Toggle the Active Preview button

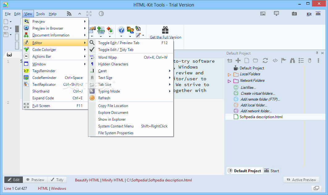click(x=301, y=180)
